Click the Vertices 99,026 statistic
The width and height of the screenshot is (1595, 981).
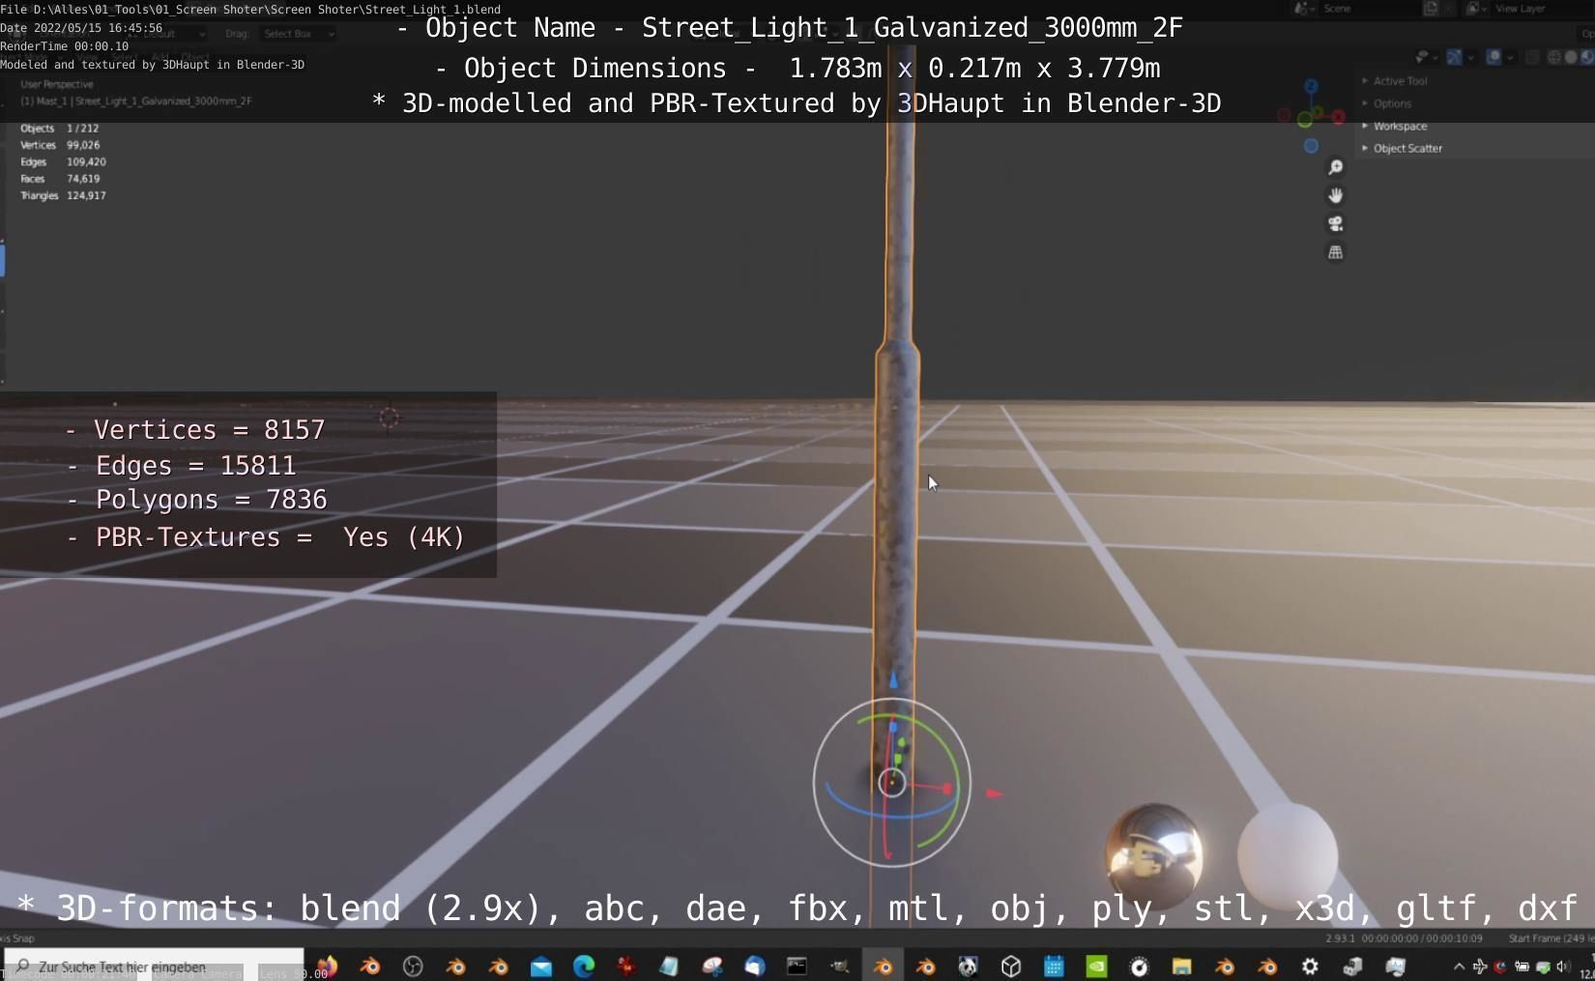point(60,145)
